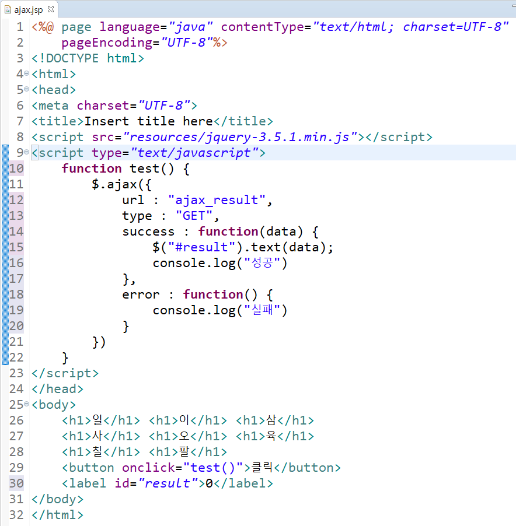Click the error : function() line

pyautogui.click(x=197, y=294)
